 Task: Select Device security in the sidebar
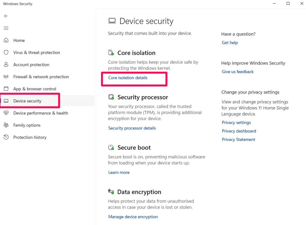[x=27, y=101]
